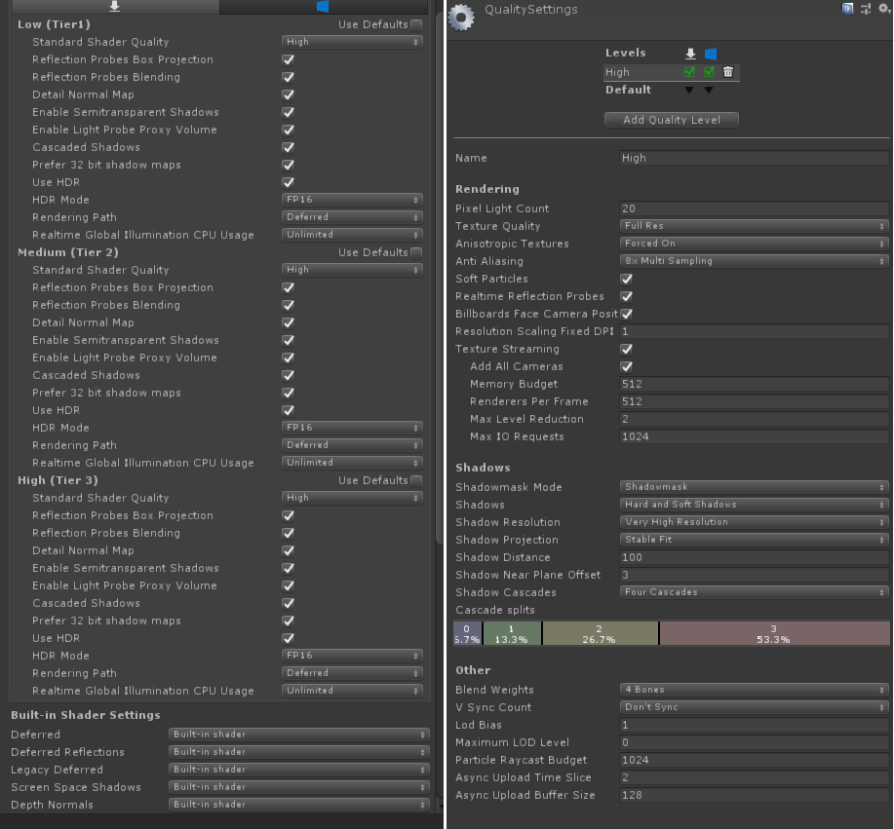
Task: Click the gear context-menu icon in inspector header
Action: coord(883,9)
